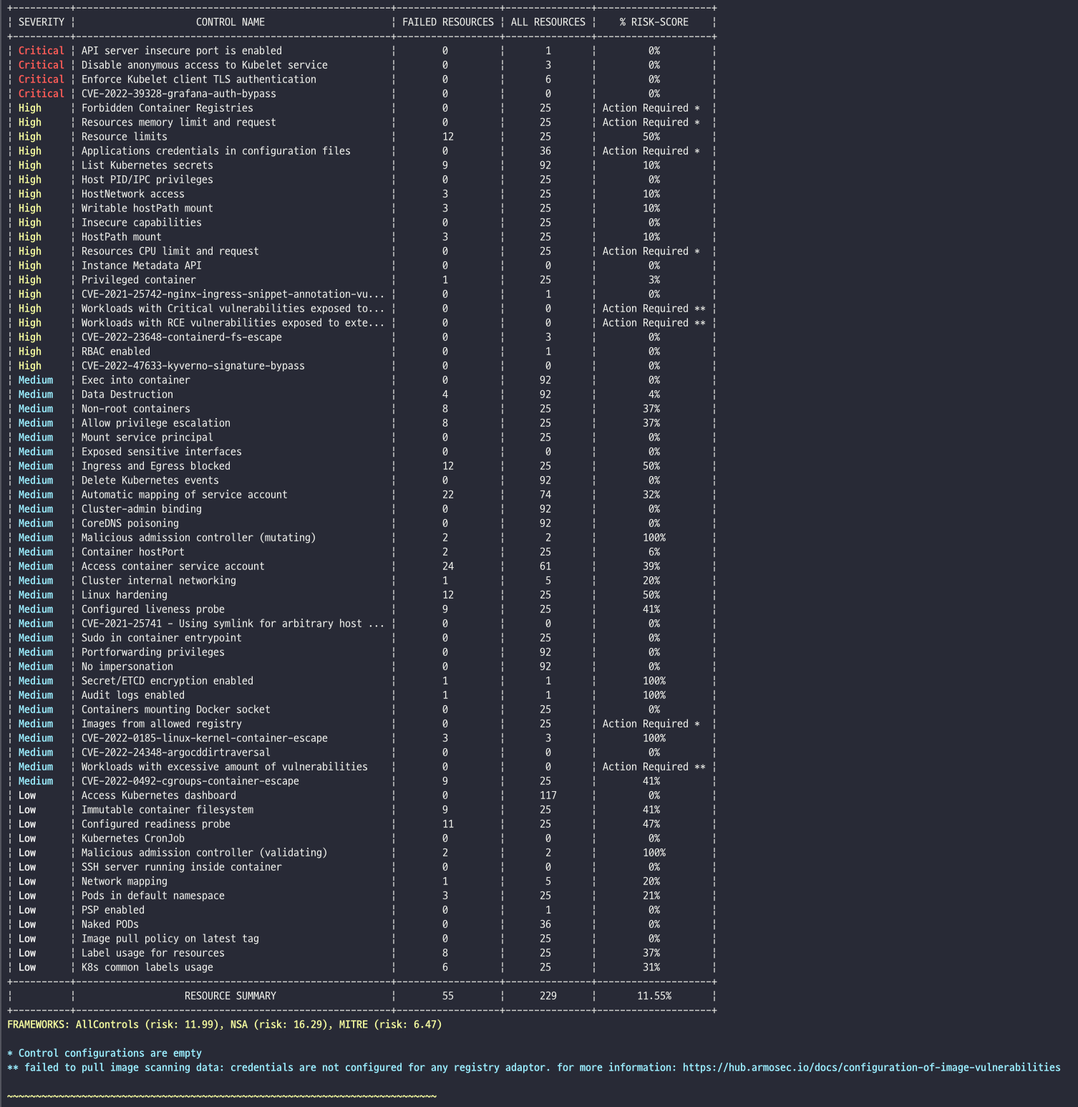Select 'Container hostPort' control name

point(133,552)
